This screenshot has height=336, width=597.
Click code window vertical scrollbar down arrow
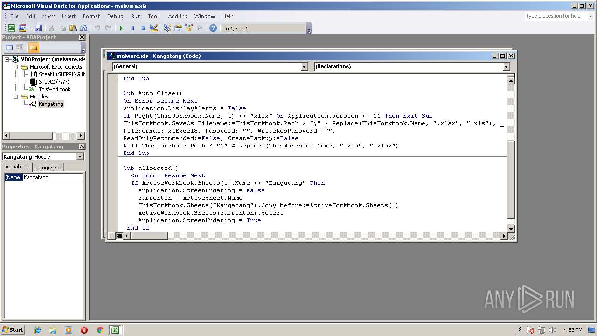click(x=511, y=229)
